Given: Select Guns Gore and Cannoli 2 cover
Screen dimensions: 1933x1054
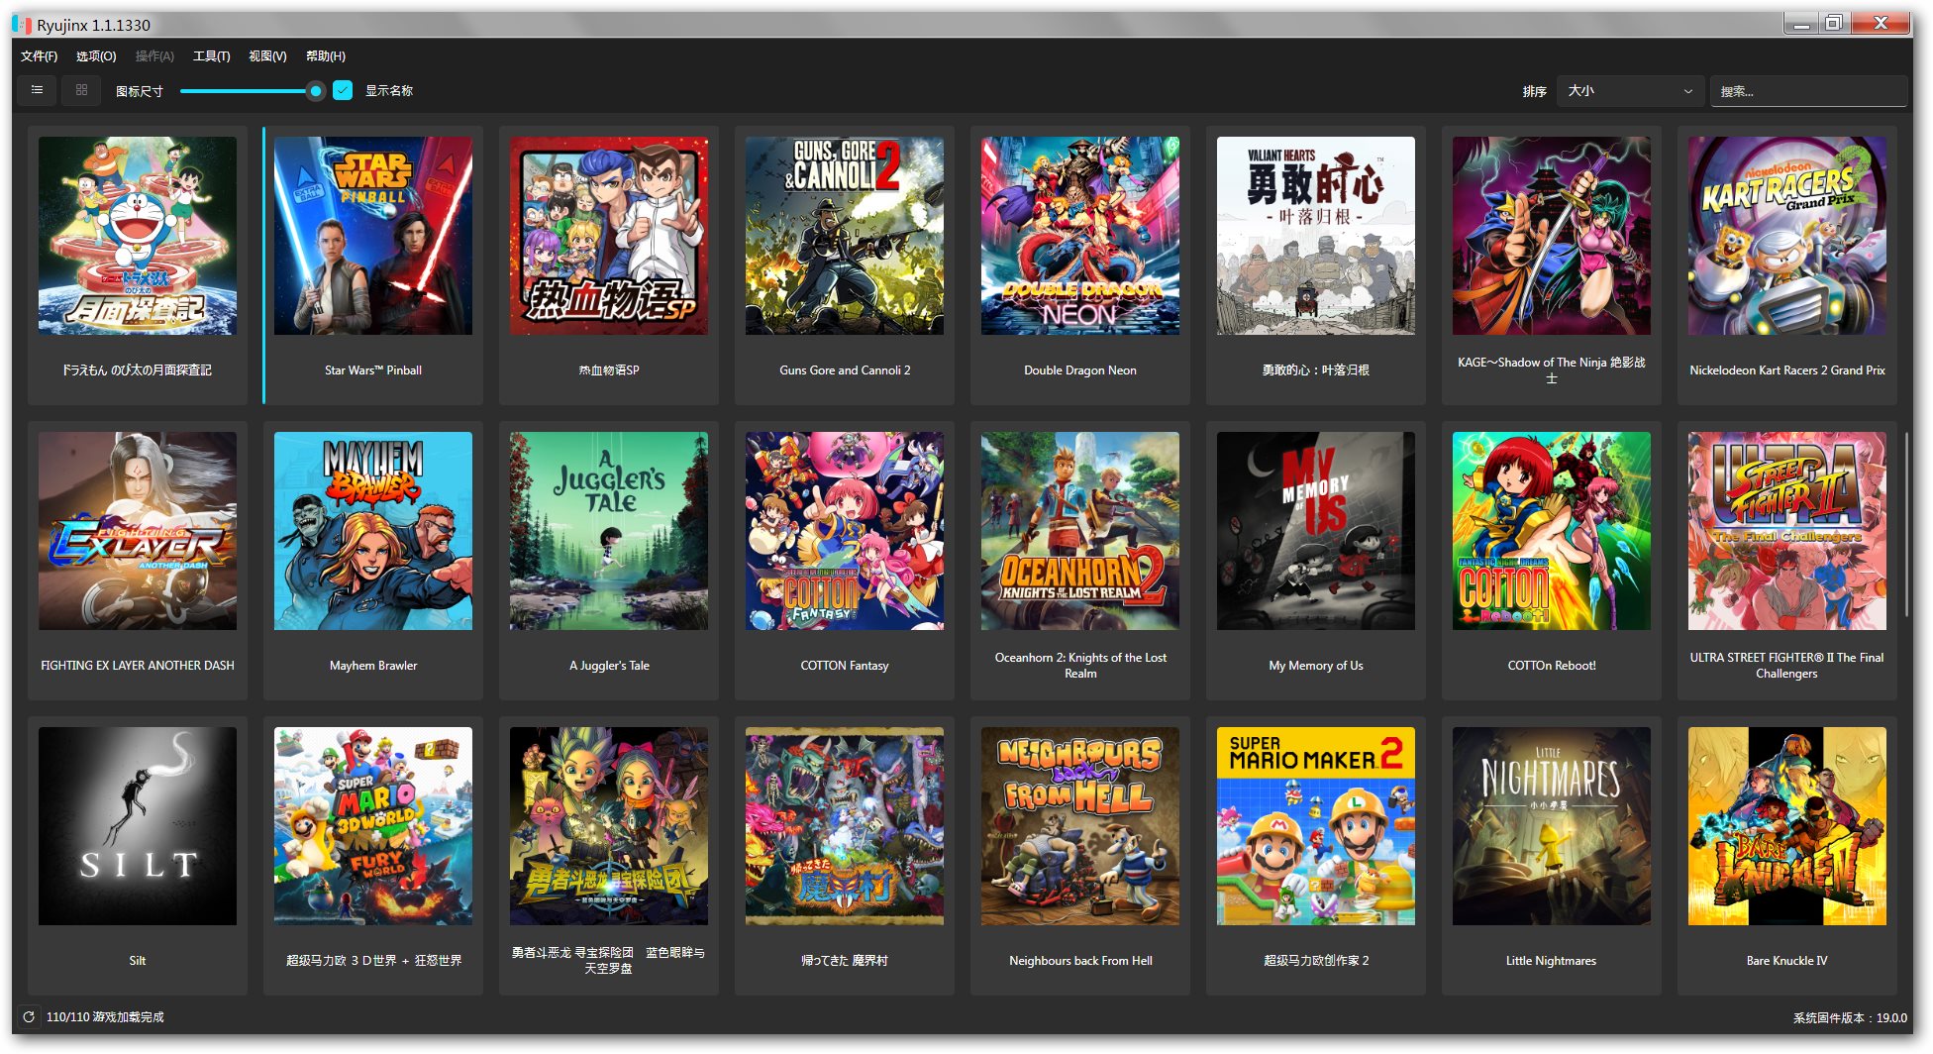Looking at the screenshot, I should pos(845,236).
